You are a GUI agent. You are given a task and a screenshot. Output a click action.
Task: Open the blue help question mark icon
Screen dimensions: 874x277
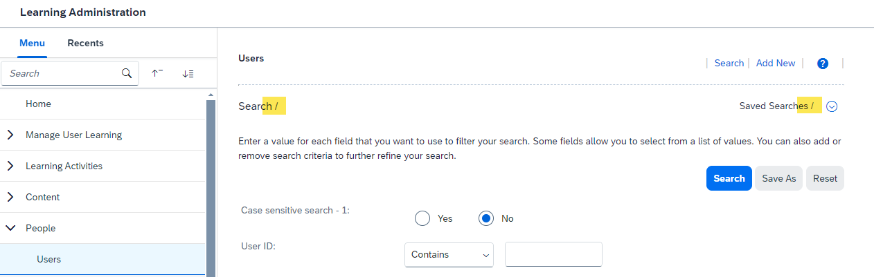pyautogui.click(x=823, y=64)
